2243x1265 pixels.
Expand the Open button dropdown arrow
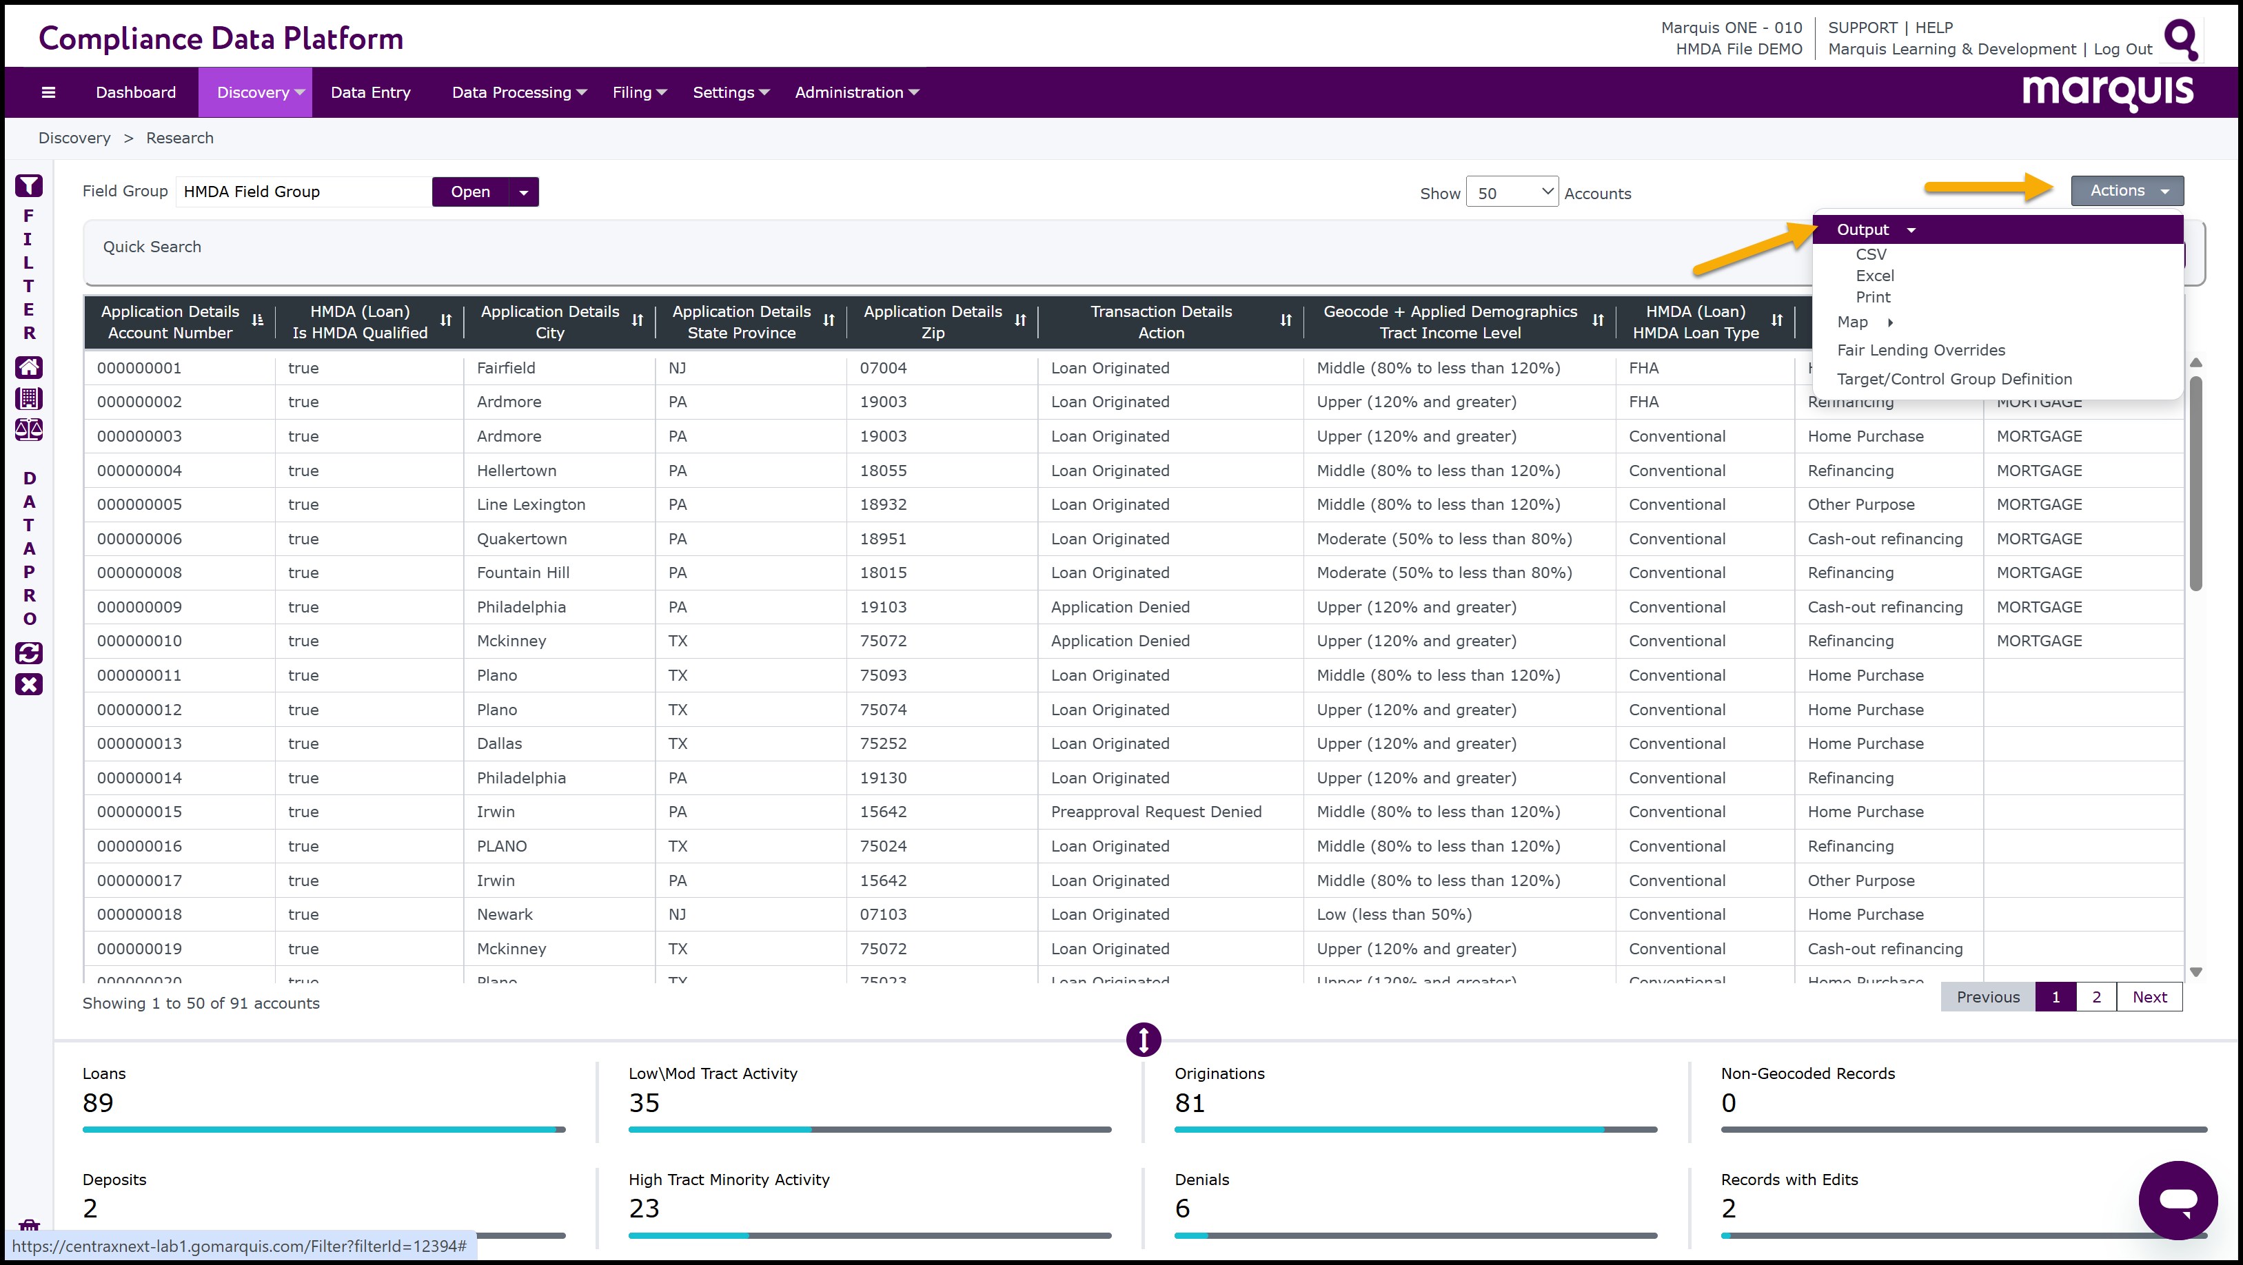[523, 192]
